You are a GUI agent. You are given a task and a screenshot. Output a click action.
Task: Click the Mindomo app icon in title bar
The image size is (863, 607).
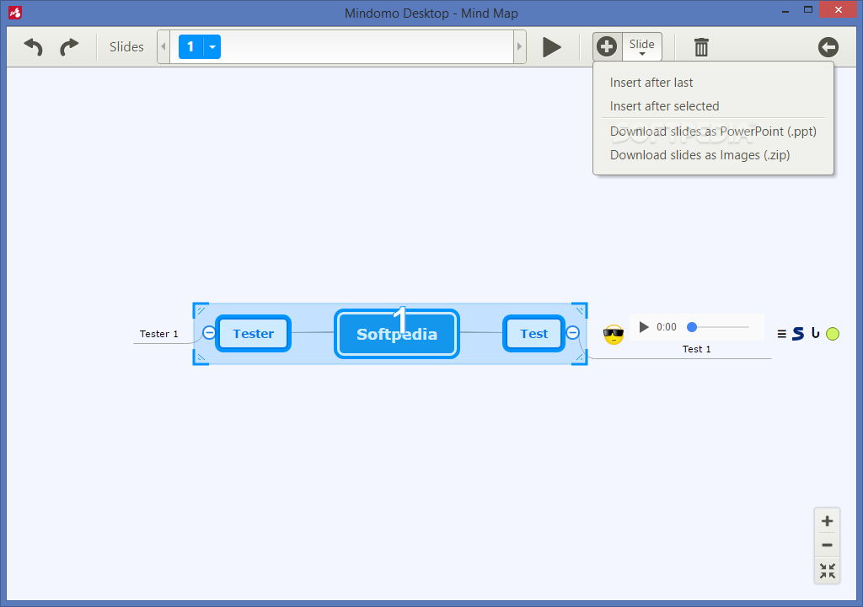click(x=15, y=12)
